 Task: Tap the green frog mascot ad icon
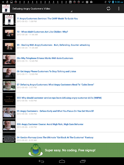tap(36, 150)
